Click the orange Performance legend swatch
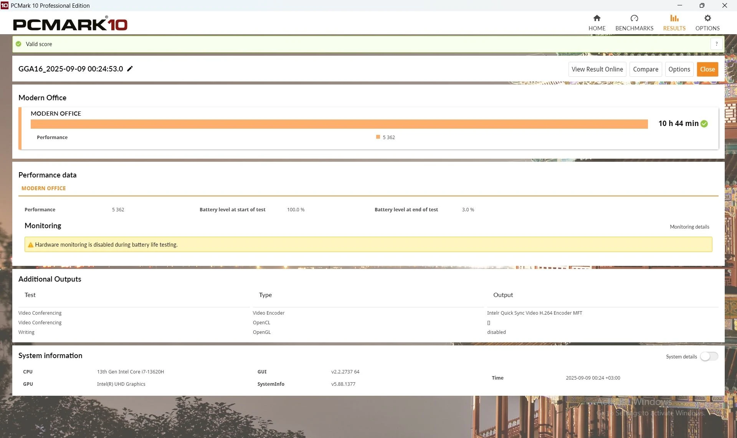737x438 pixels. coord(378,137)
